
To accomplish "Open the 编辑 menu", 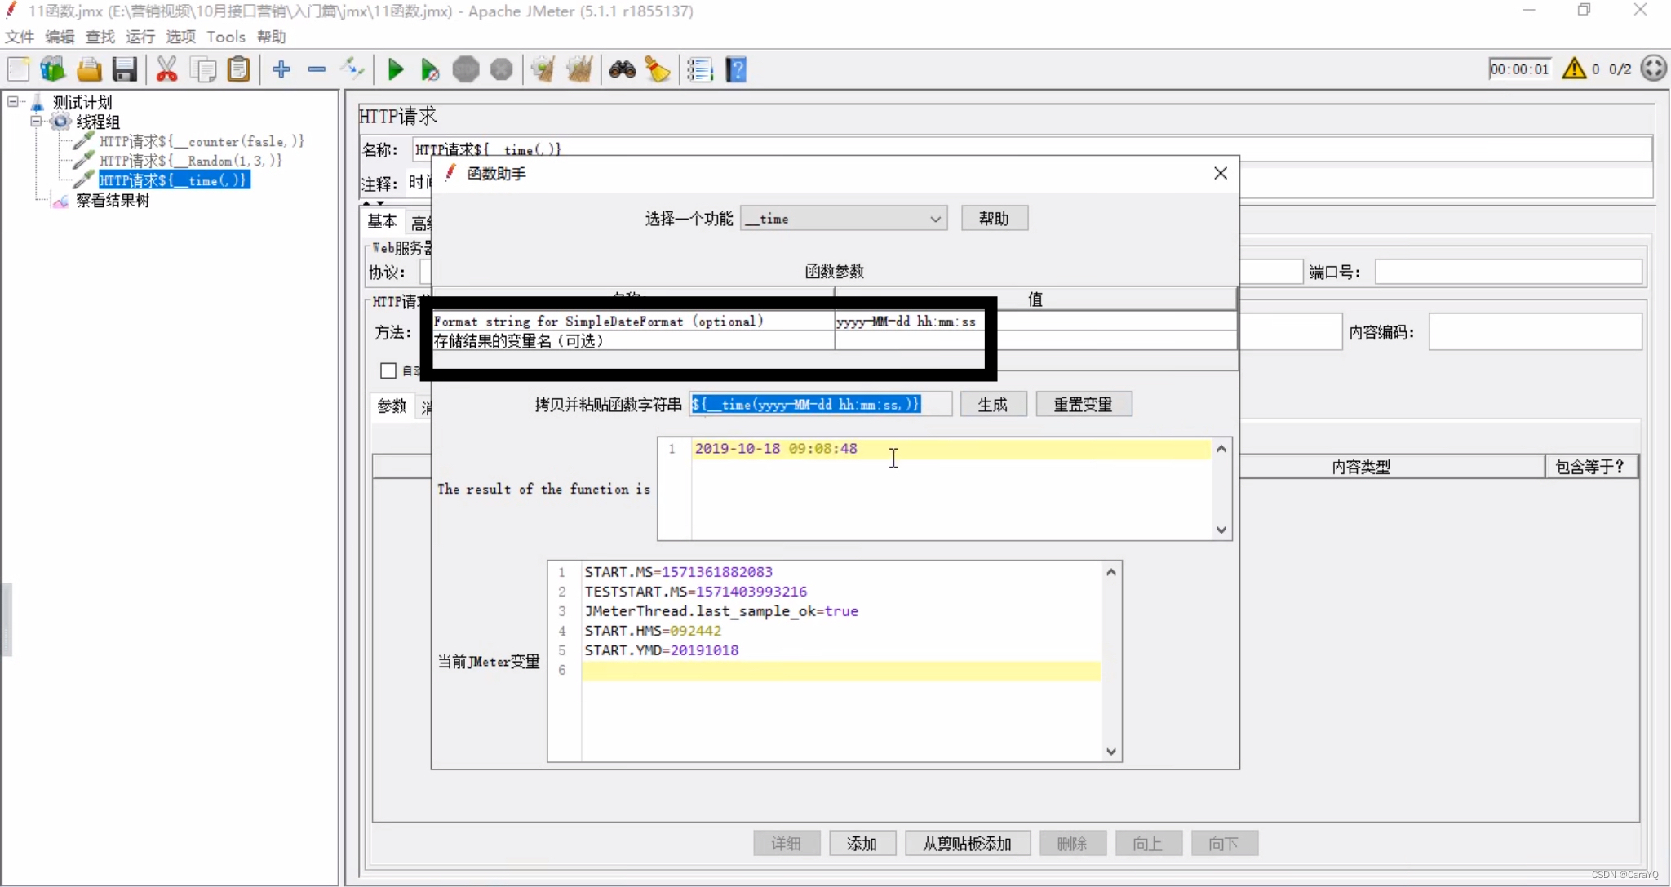I will 60,37.
